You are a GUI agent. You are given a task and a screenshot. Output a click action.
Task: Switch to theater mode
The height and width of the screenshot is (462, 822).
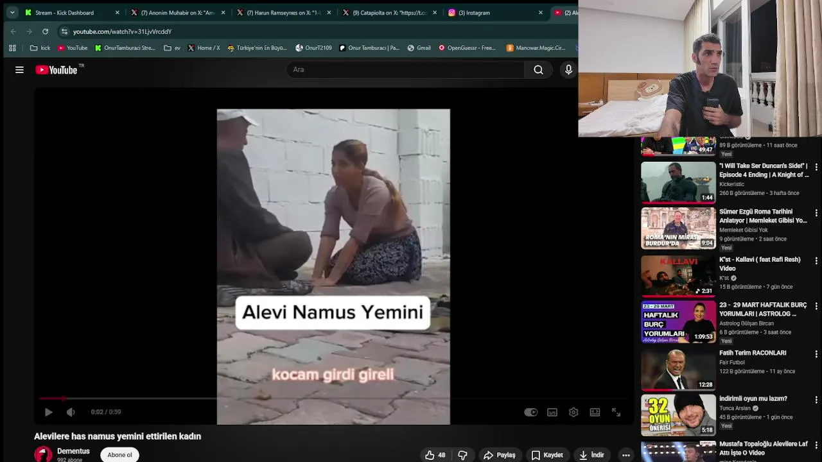click(x=595, y=412)
